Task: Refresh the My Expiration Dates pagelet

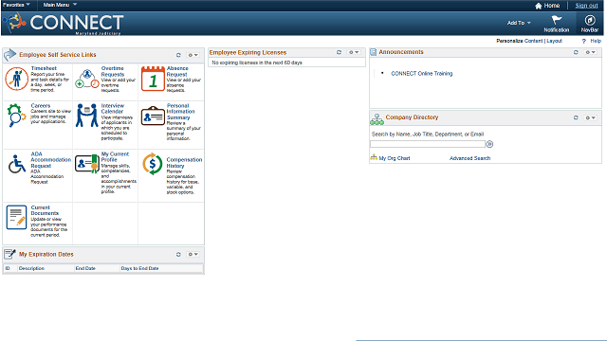Action: [178, 255]
